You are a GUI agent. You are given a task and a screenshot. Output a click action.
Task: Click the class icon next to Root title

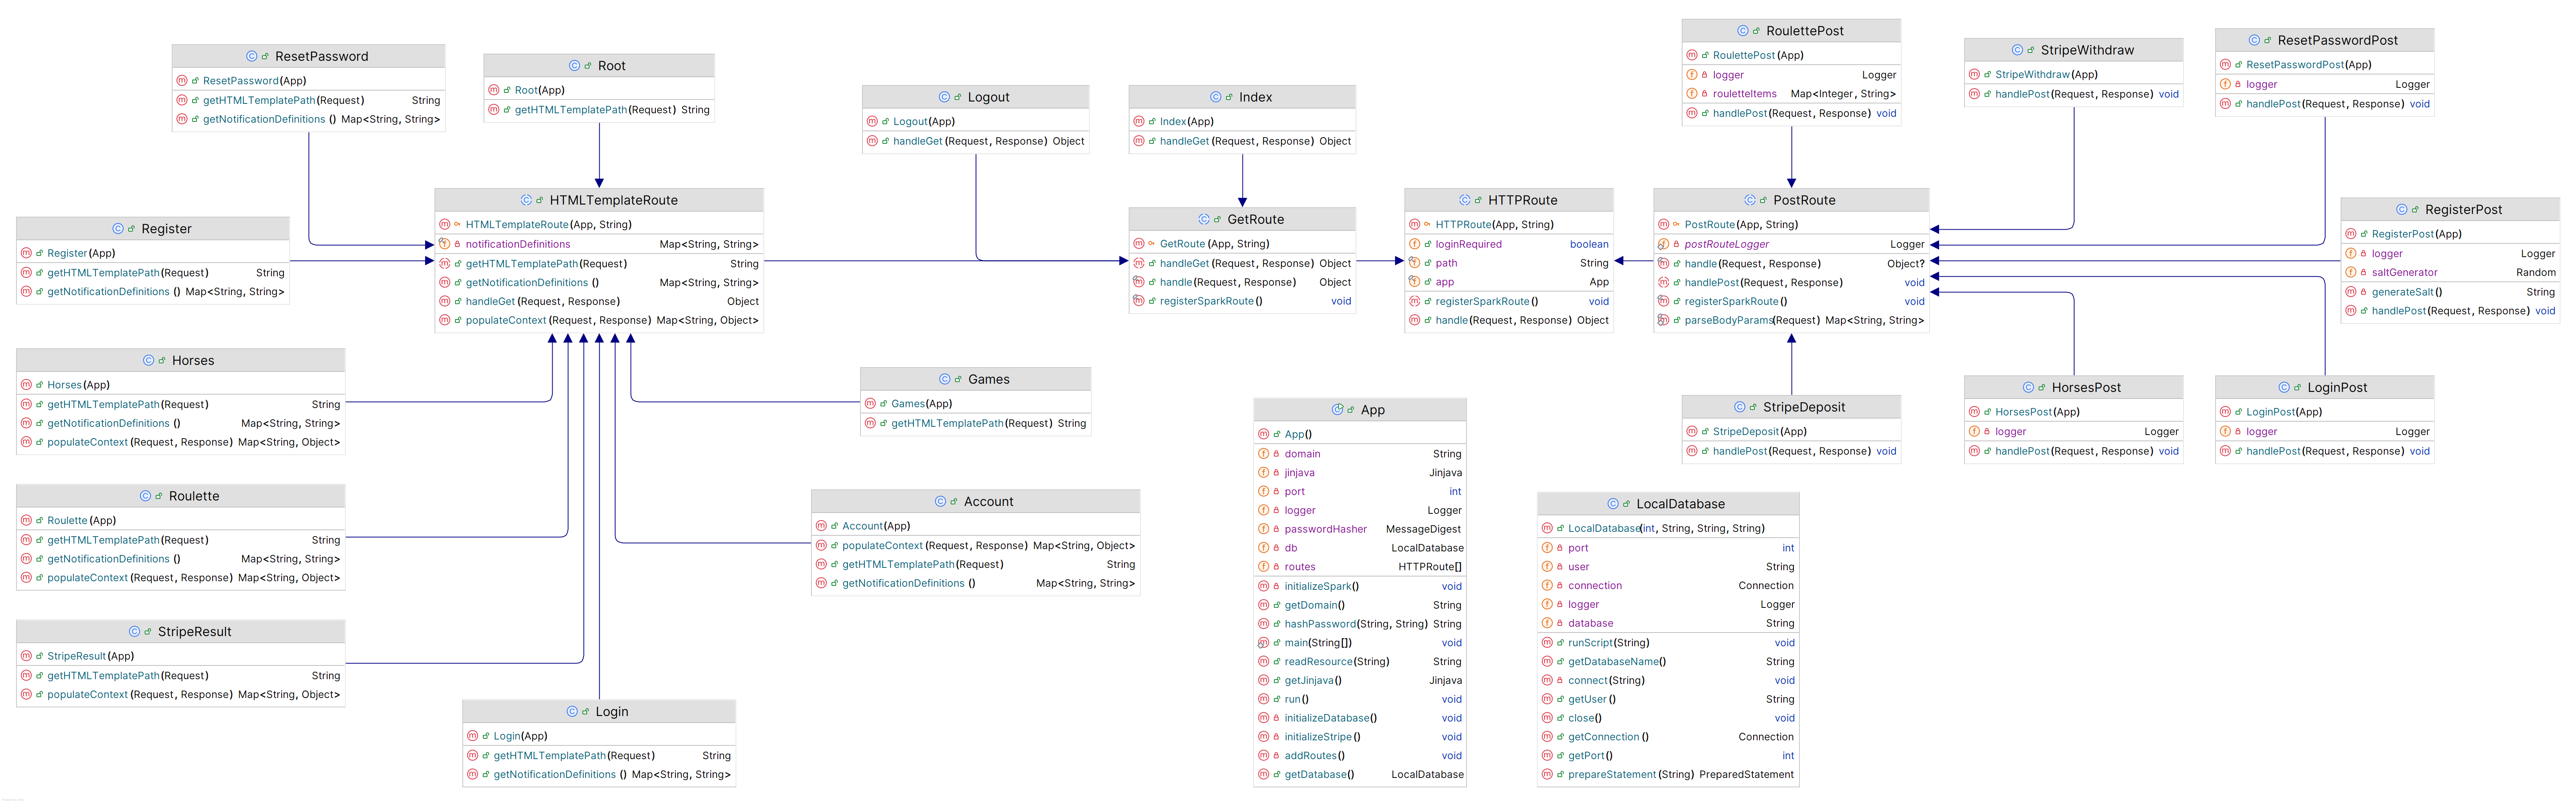click(x=575, y=66)
